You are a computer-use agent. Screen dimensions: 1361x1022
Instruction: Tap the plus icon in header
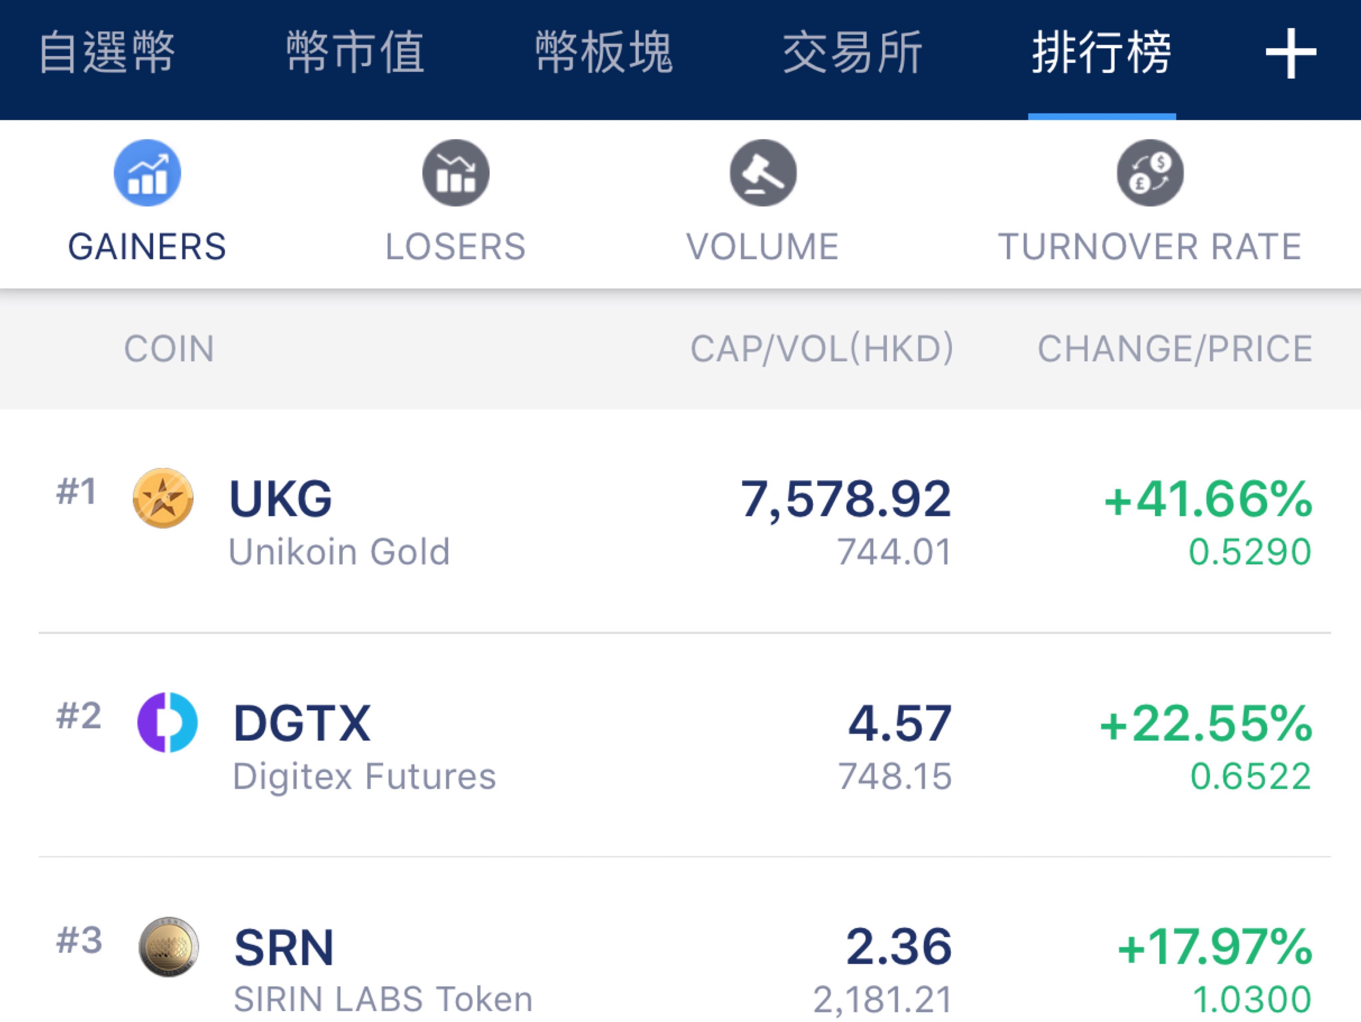(1291, 54)
